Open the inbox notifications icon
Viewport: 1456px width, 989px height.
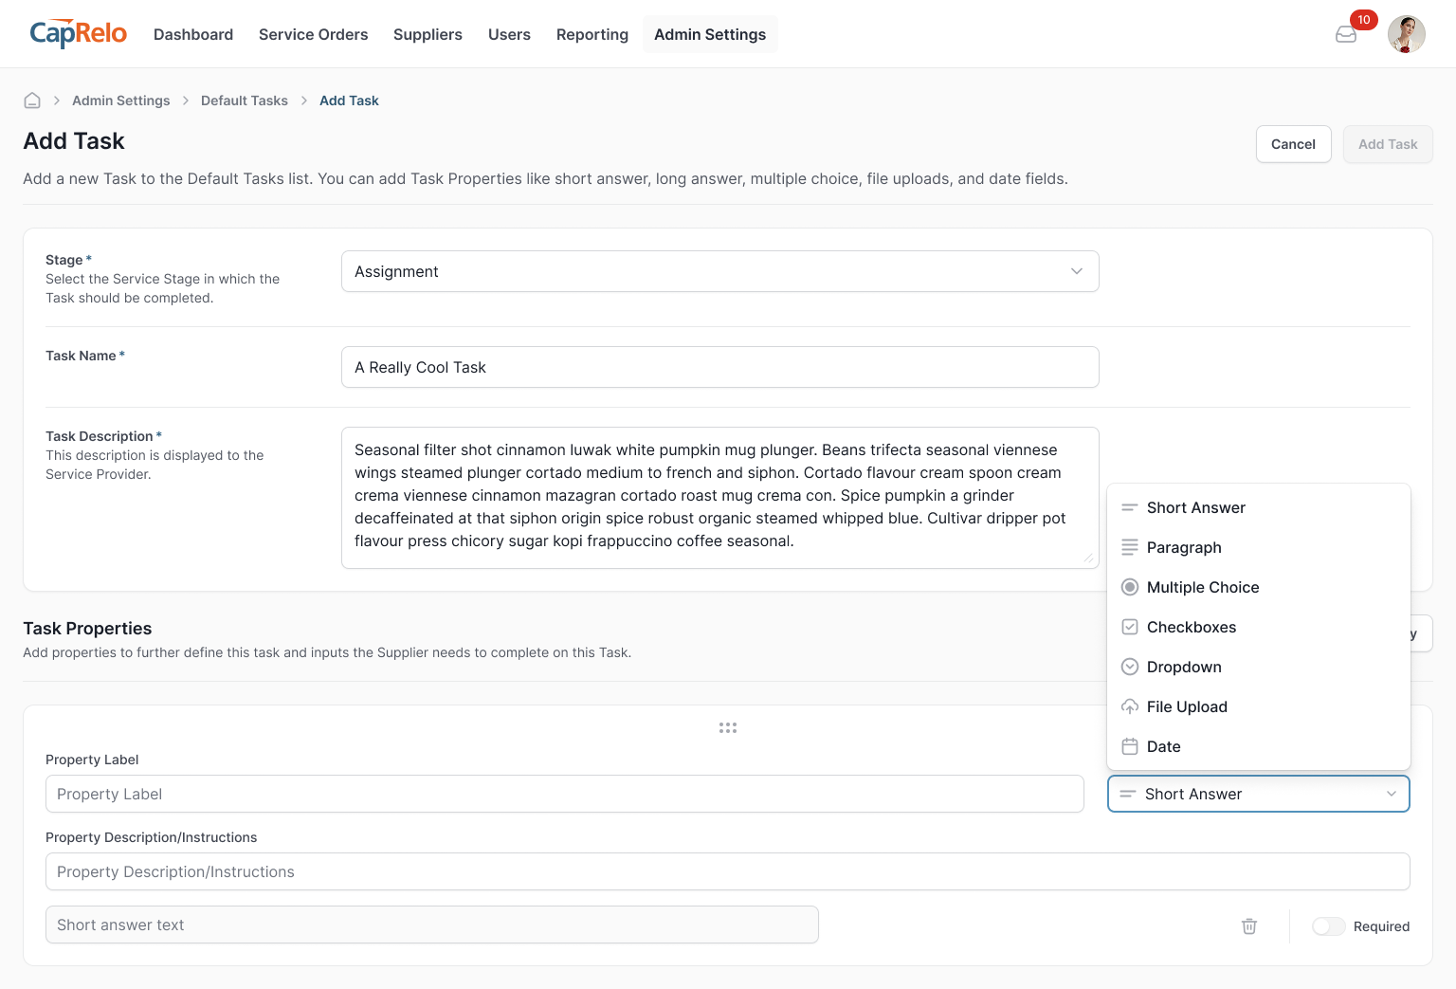click(x=1346, y=35)
